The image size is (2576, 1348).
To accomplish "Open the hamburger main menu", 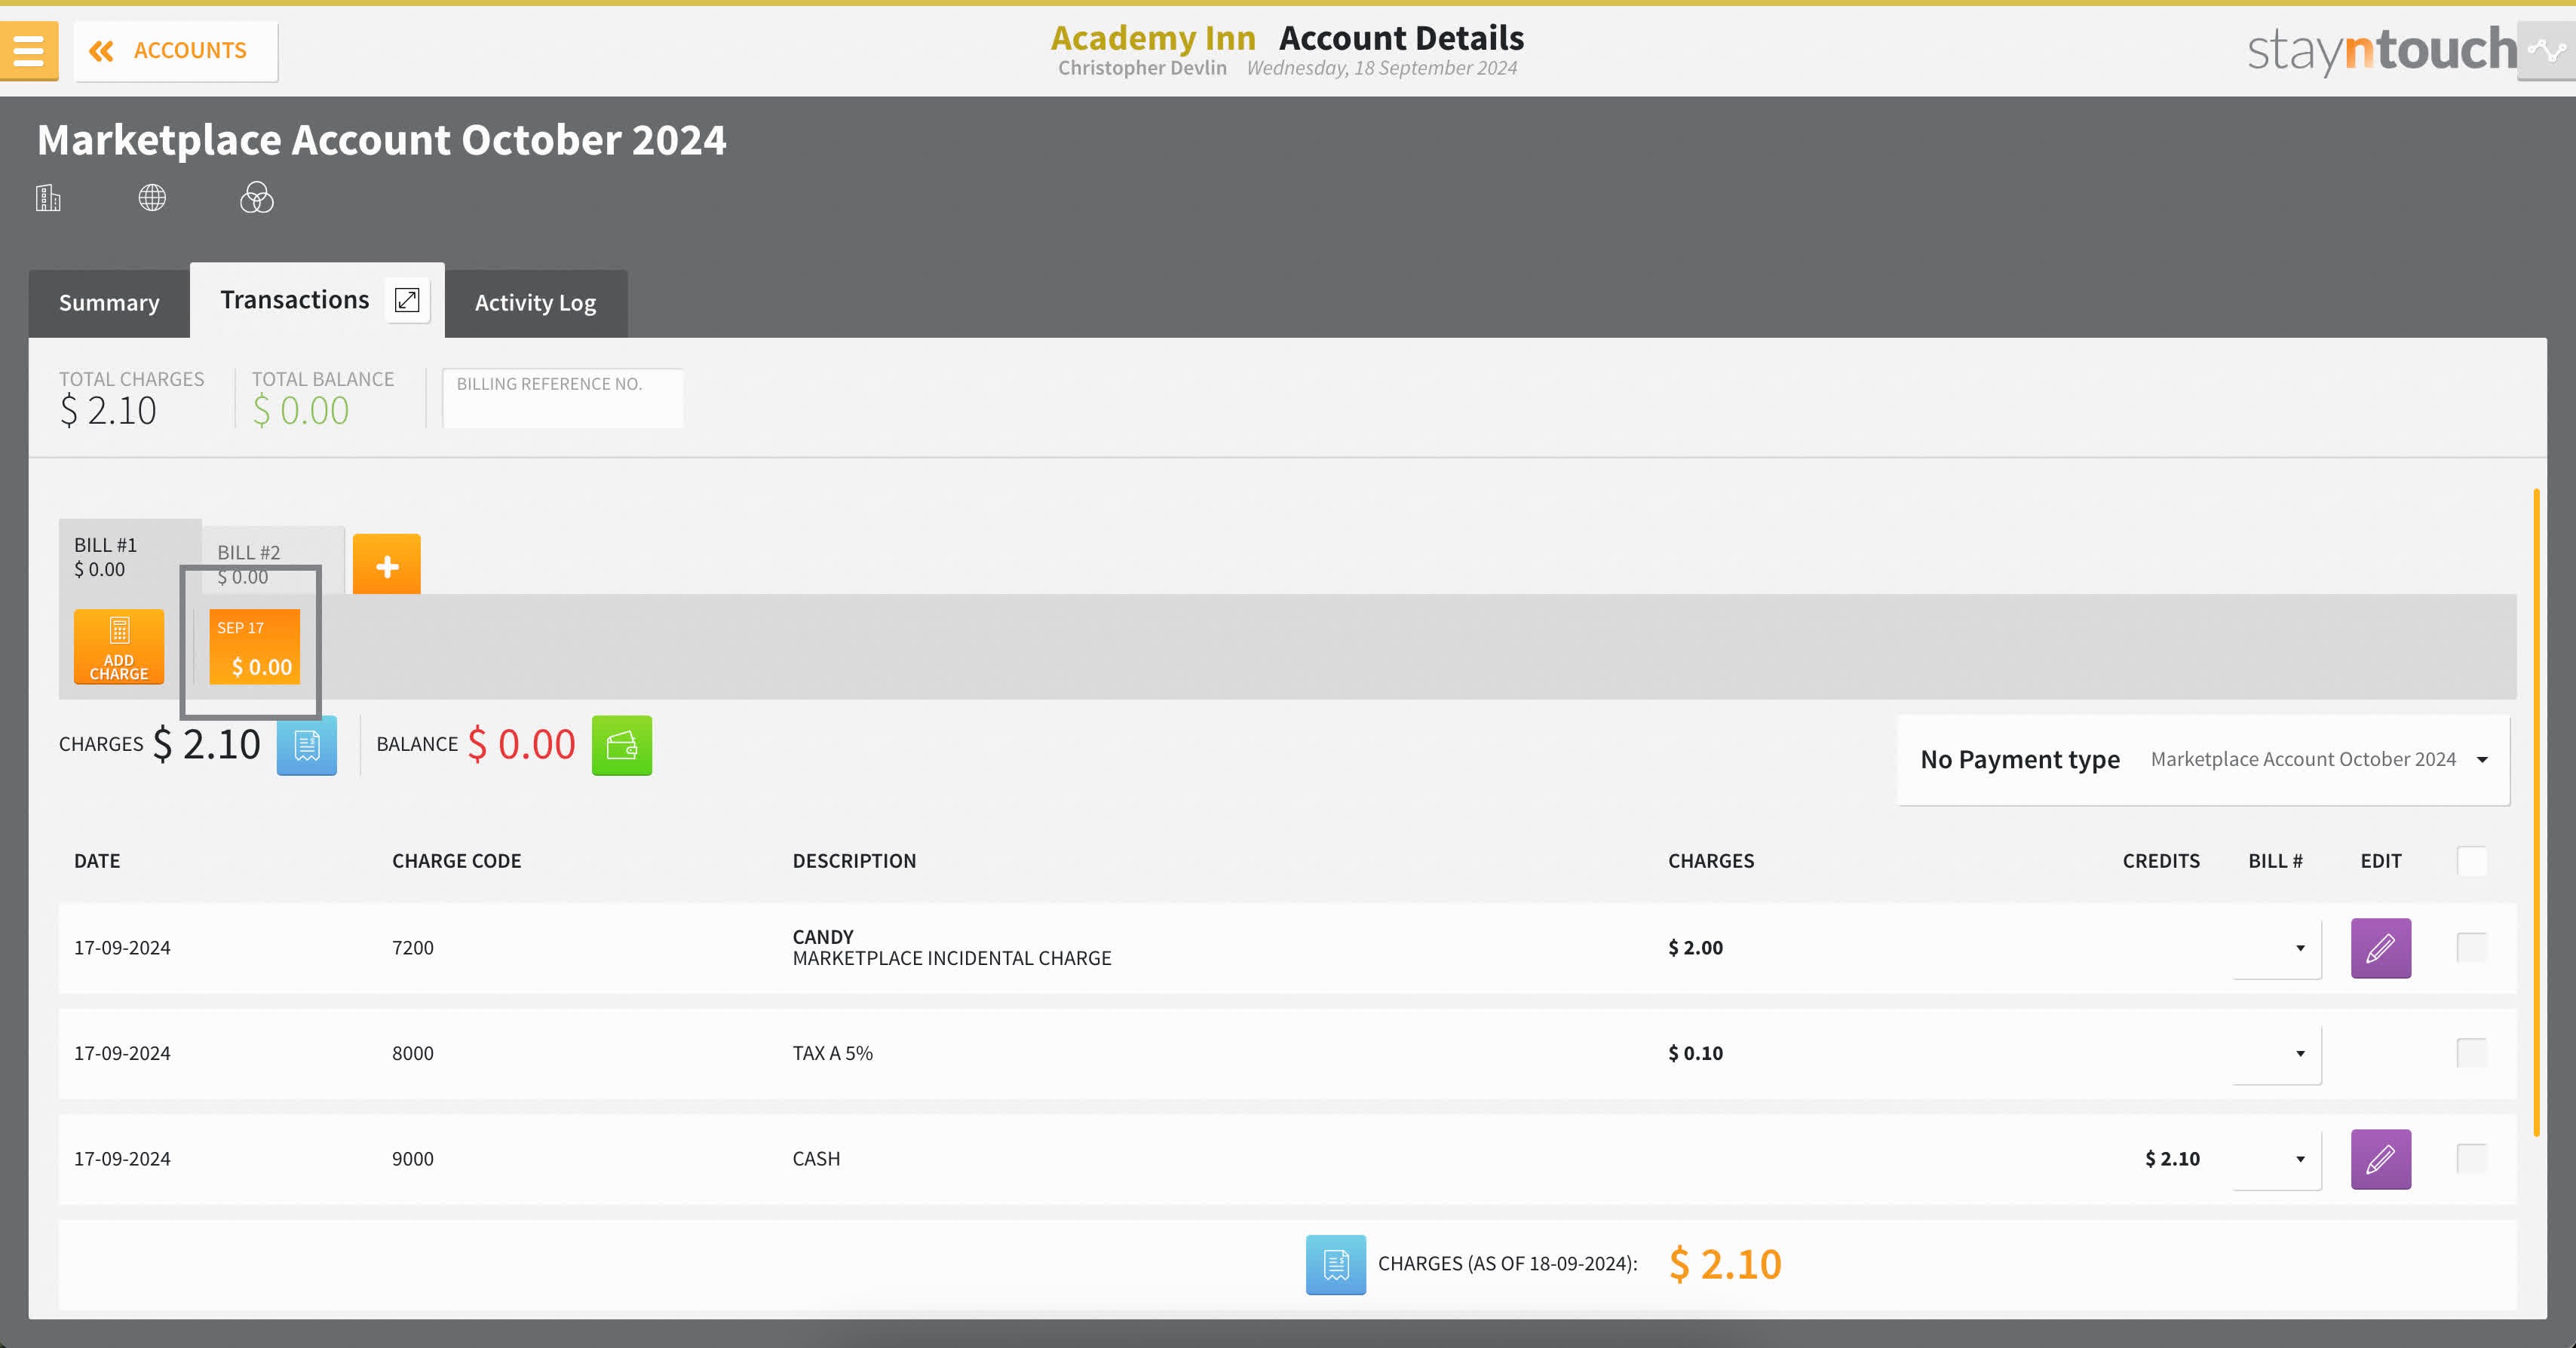I will [x=28, y=50].
